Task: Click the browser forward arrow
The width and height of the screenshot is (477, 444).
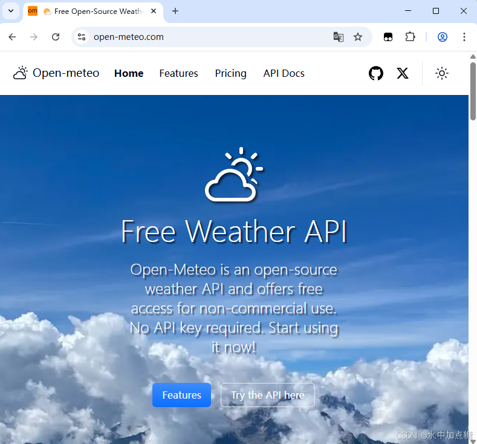Action: coord(34,37)
